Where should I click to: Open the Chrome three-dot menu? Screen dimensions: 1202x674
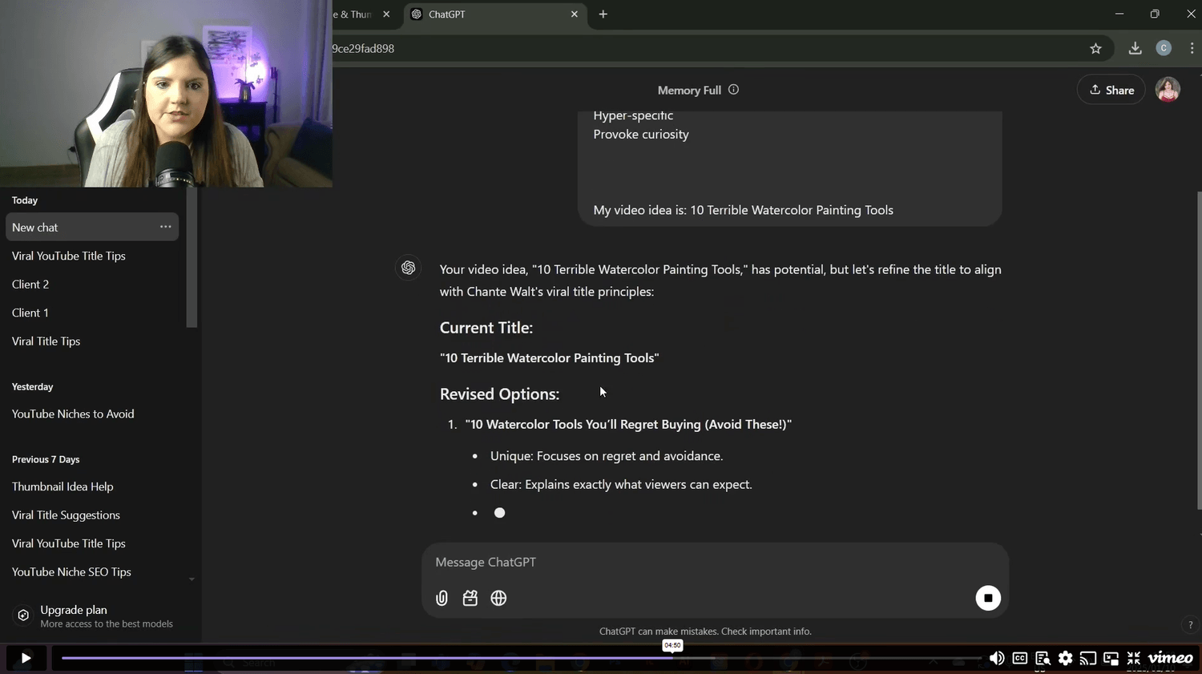(x=1192, y=49)
